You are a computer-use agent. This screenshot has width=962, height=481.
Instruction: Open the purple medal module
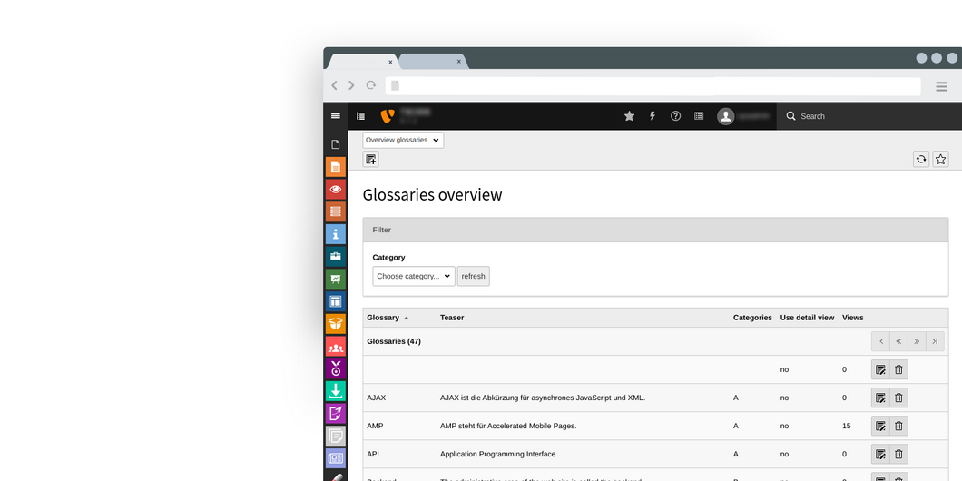pos(336,368)
